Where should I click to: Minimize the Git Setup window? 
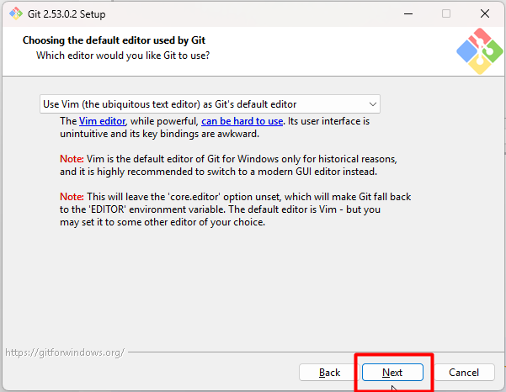click(408, 13)
